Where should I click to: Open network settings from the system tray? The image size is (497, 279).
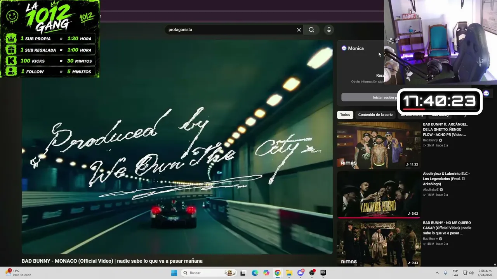pos(465,273)
